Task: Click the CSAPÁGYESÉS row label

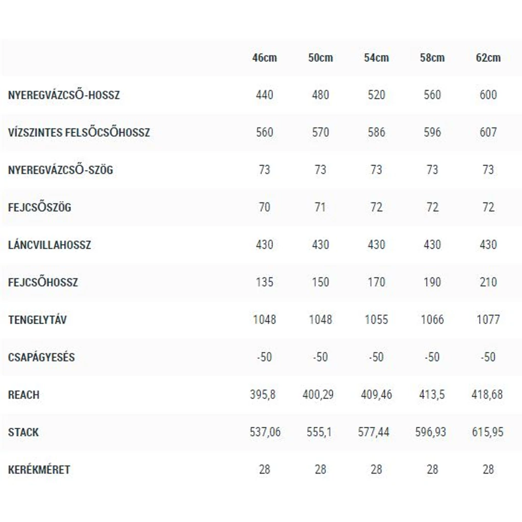Action: (41, 357)
